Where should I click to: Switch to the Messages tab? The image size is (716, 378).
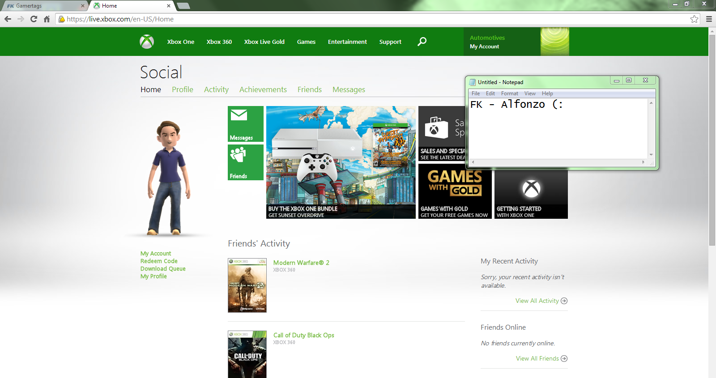point(349,89)
